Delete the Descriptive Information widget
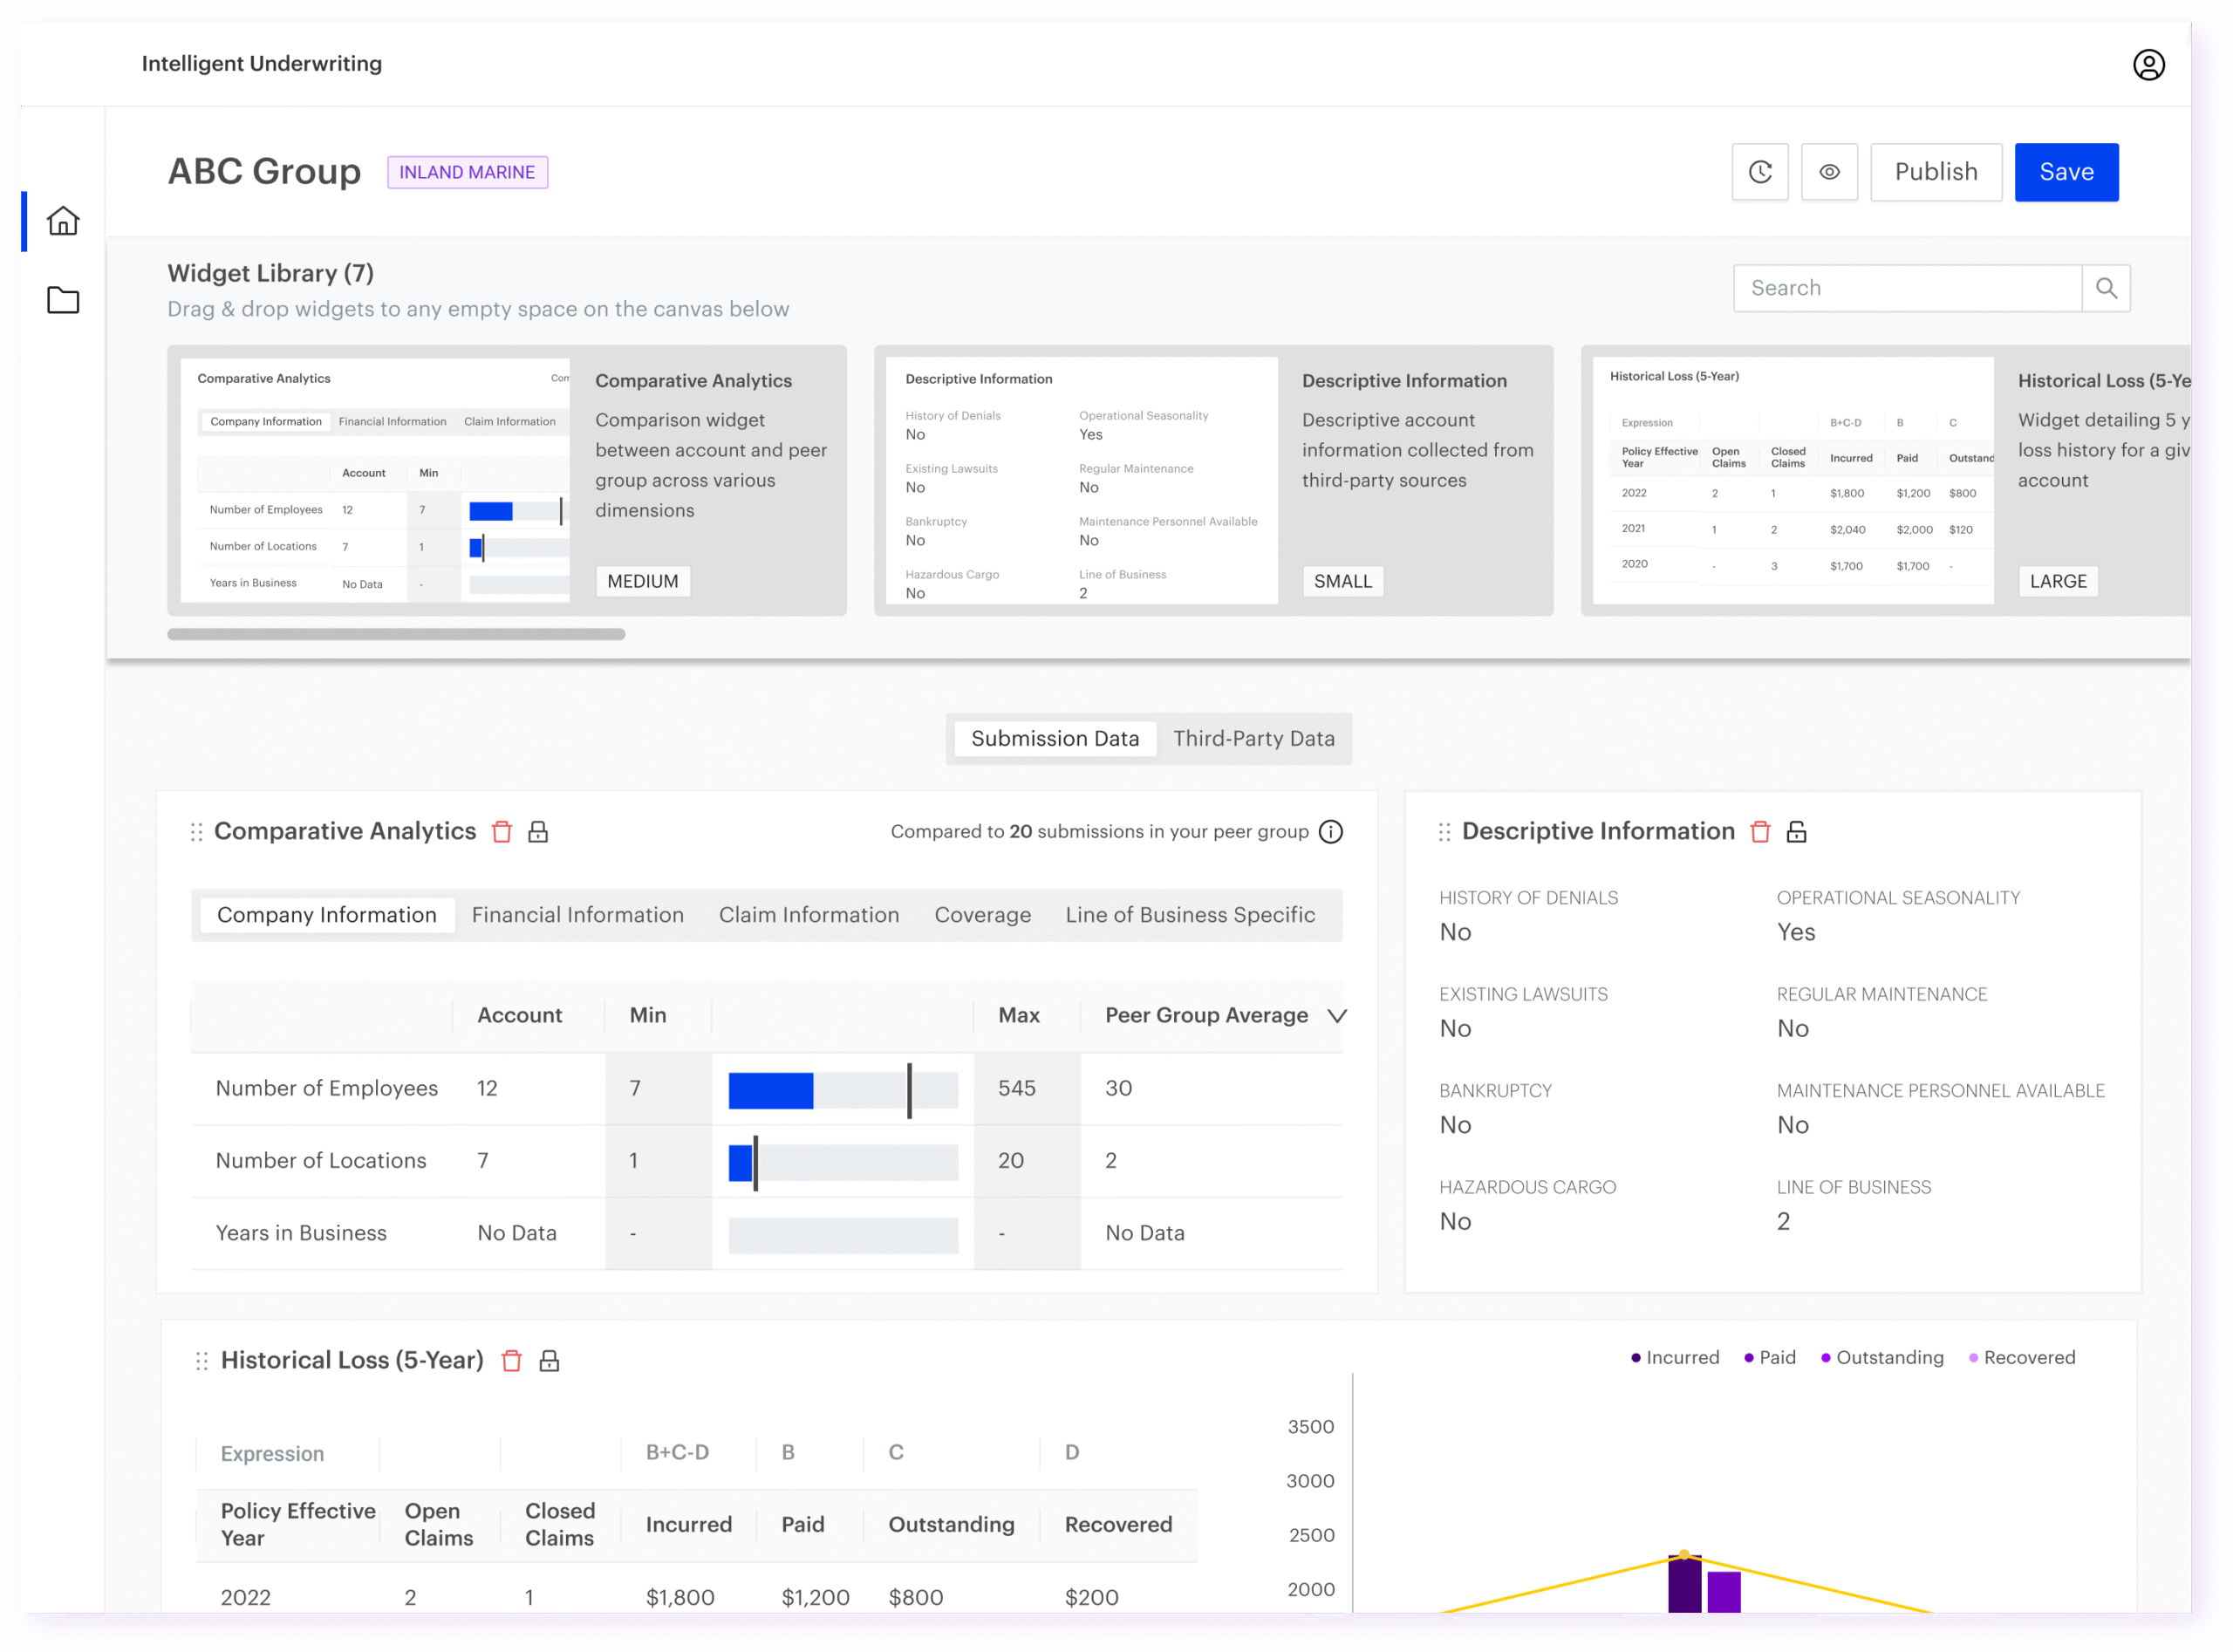 [1760, 831]
